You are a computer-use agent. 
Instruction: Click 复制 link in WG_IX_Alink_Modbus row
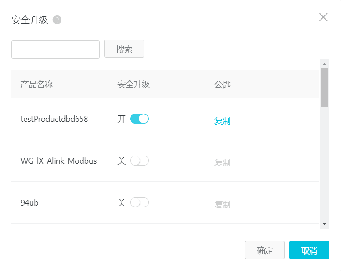pos(222,163)
